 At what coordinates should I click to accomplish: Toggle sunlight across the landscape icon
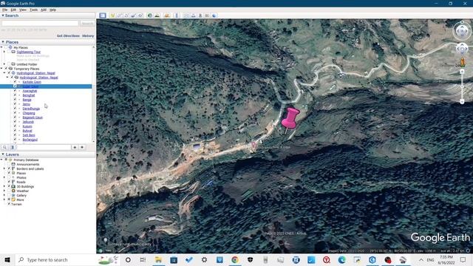click(157, 16)
